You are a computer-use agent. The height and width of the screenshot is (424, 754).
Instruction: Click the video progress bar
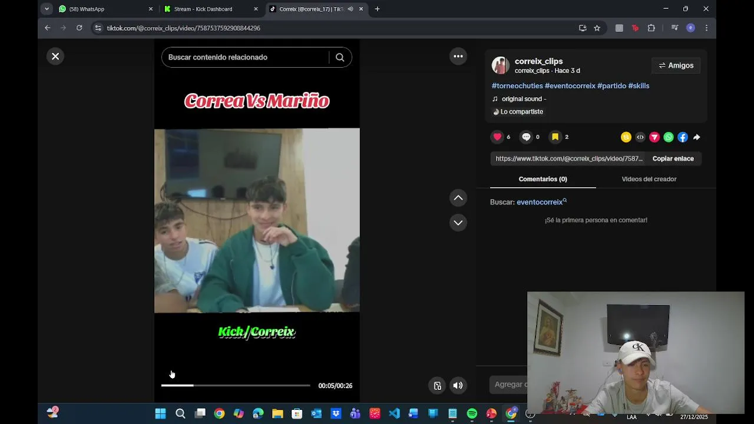click(x=236, y=385)
